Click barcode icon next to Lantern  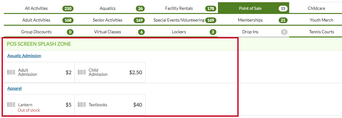tap(11, 105)
